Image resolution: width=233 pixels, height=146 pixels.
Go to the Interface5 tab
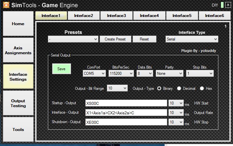coord(182,16)
